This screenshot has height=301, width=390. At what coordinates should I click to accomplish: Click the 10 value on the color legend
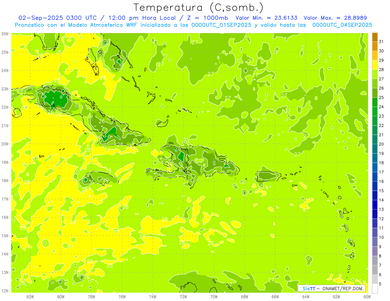[x=382, y=237]
